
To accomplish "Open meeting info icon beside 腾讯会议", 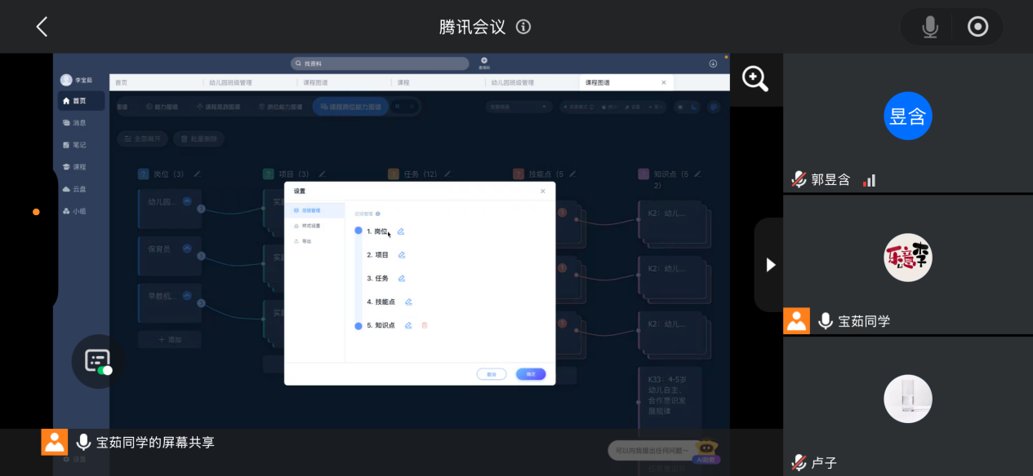I will pos(523,27).
